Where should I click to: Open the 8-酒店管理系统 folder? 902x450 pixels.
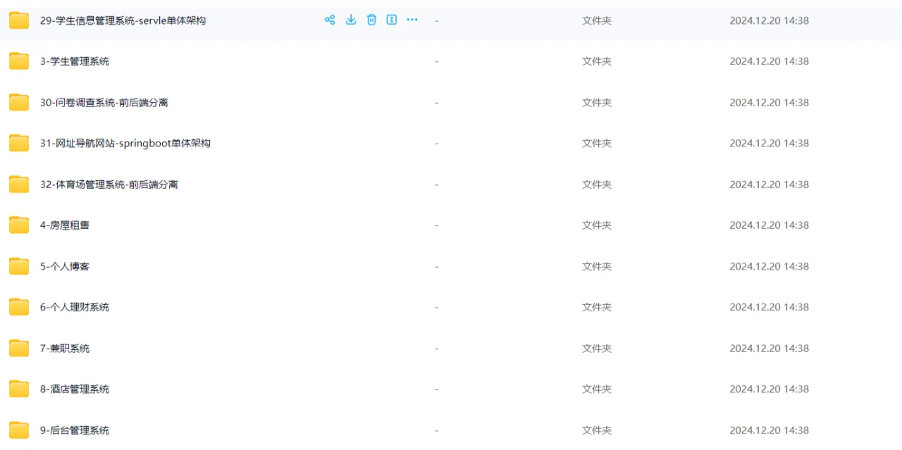point(73,388)
